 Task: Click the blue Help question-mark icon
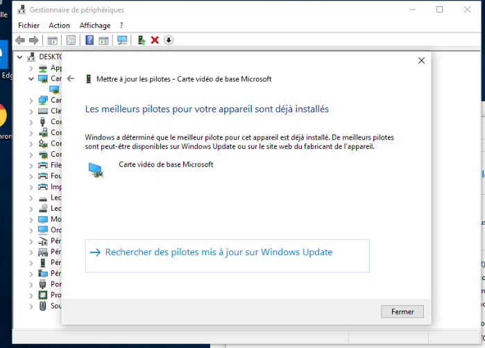click(90, 40)
